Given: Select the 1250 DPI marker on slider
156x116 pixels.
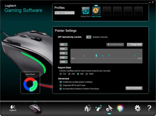Looking at the screenshot, I should (x=103, y=56).
